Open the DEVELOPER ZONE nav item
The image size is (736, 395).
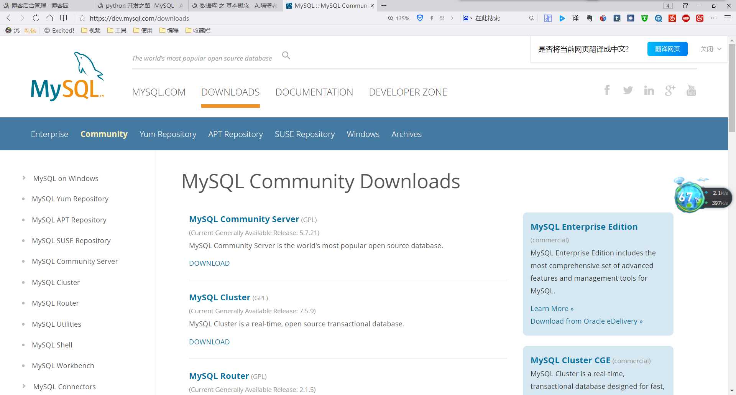408,92
